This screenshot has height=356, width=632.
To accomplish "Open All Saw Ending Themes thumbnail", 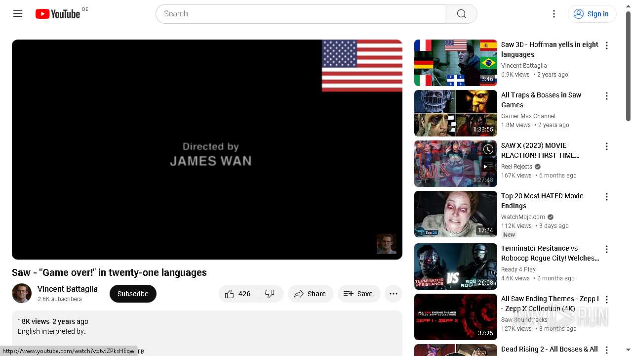I will 456,317.
